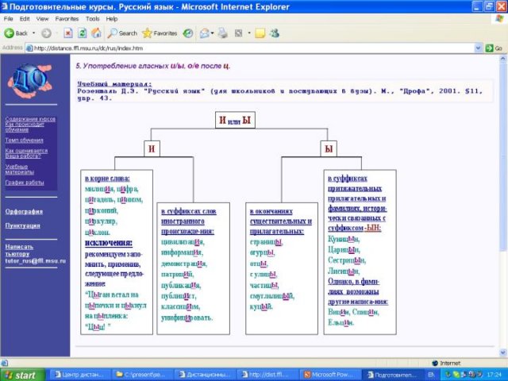The height and width of the screenshot is (381, 508).
Task: Open the Search pane
Action: [122, 33]
